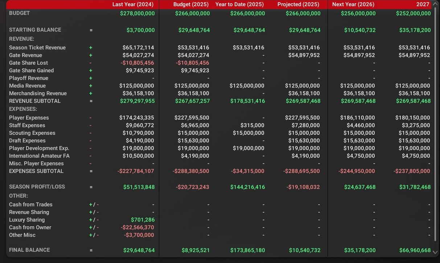Click the scroll down arrow
Screen dimensions: 440x263
(x=435, y=252)
